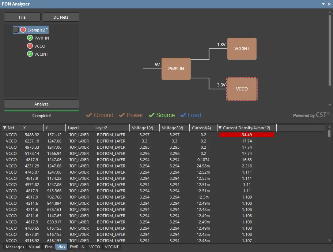Click the red 34.49 current density cell
Screen dimensions: 333x252
pos(247,135)
